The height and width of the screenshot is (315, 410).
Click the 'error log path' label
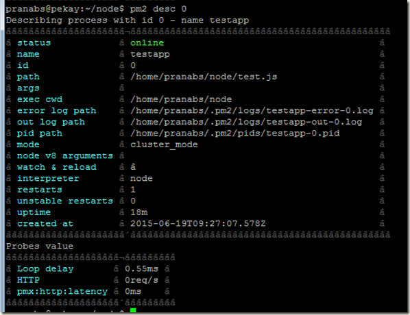click(56, 111)
